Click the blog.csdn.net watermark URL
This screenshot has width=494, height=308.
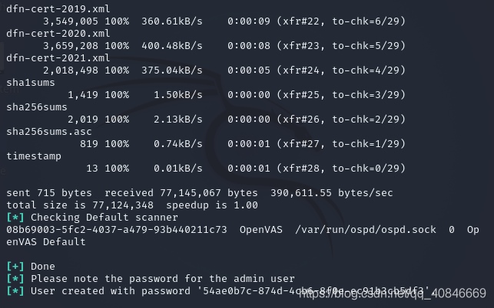pos(393,293)
